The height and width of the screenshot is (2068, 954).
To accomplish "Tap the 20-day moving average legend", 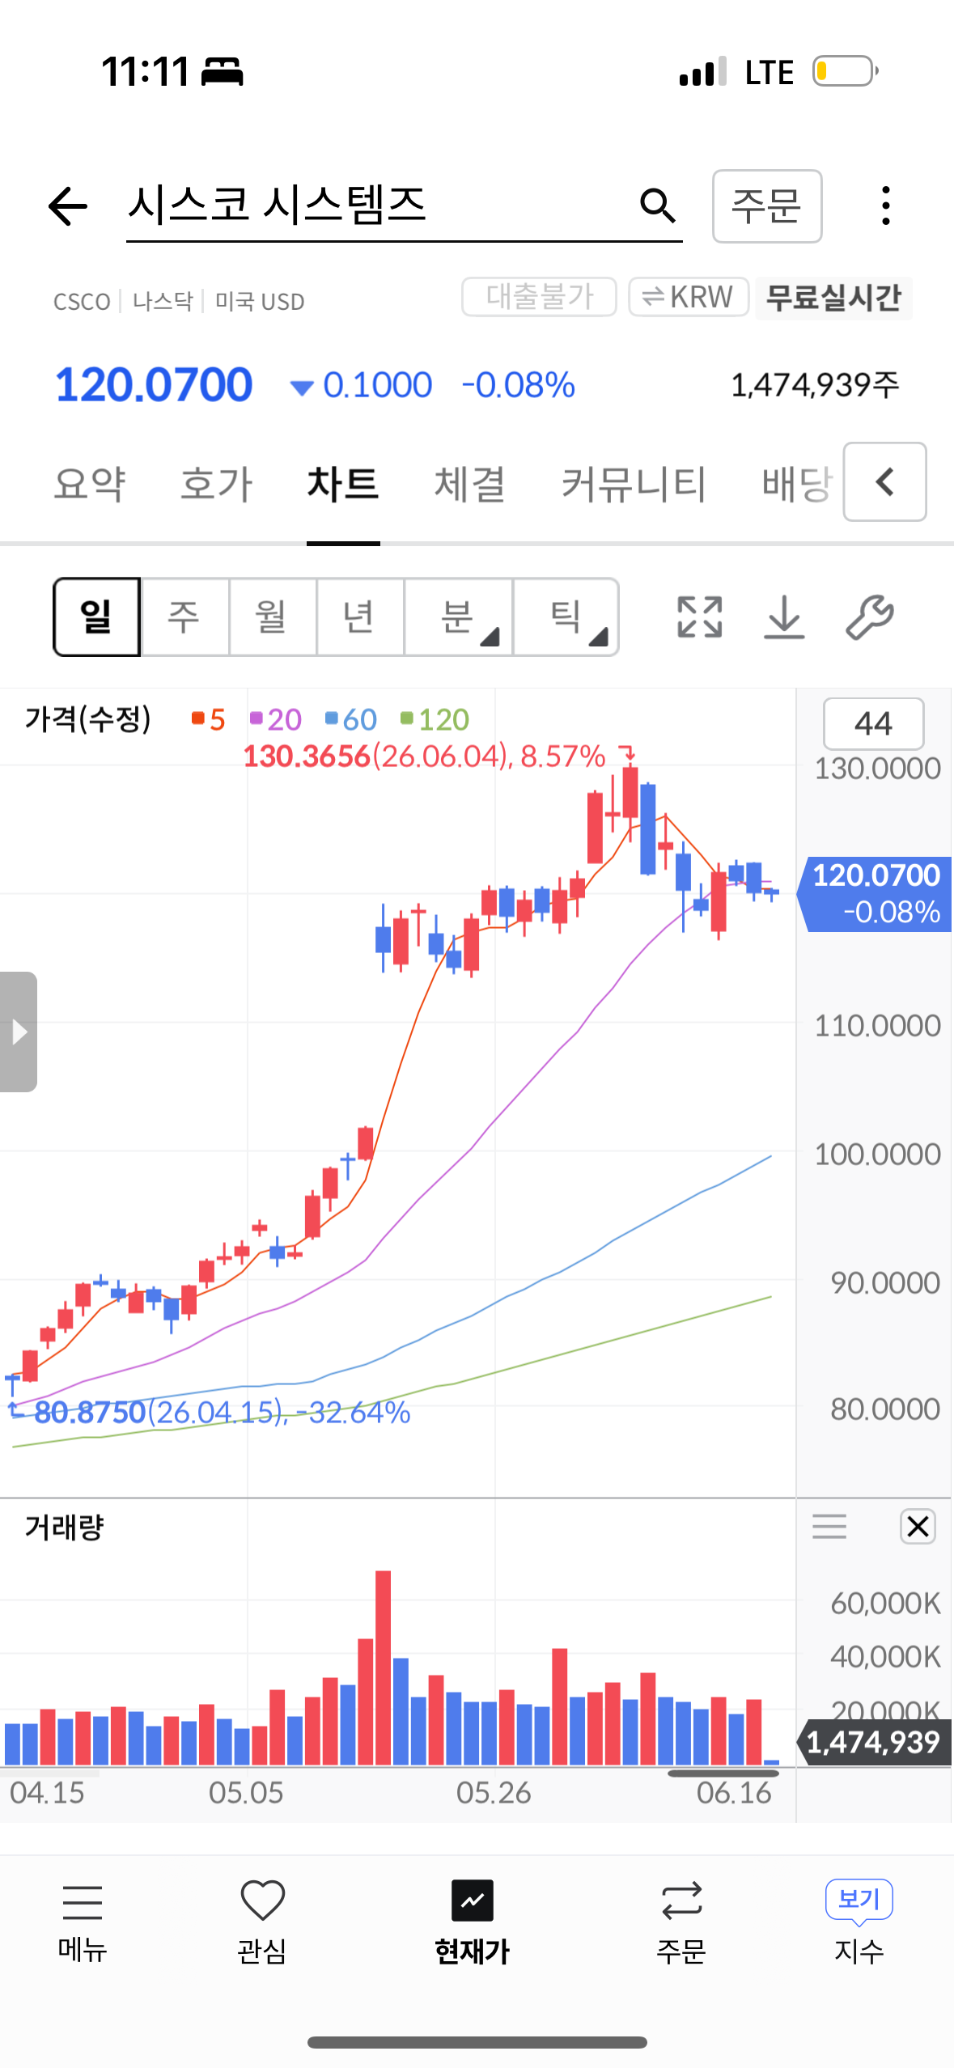I will [x=276, y=719].
